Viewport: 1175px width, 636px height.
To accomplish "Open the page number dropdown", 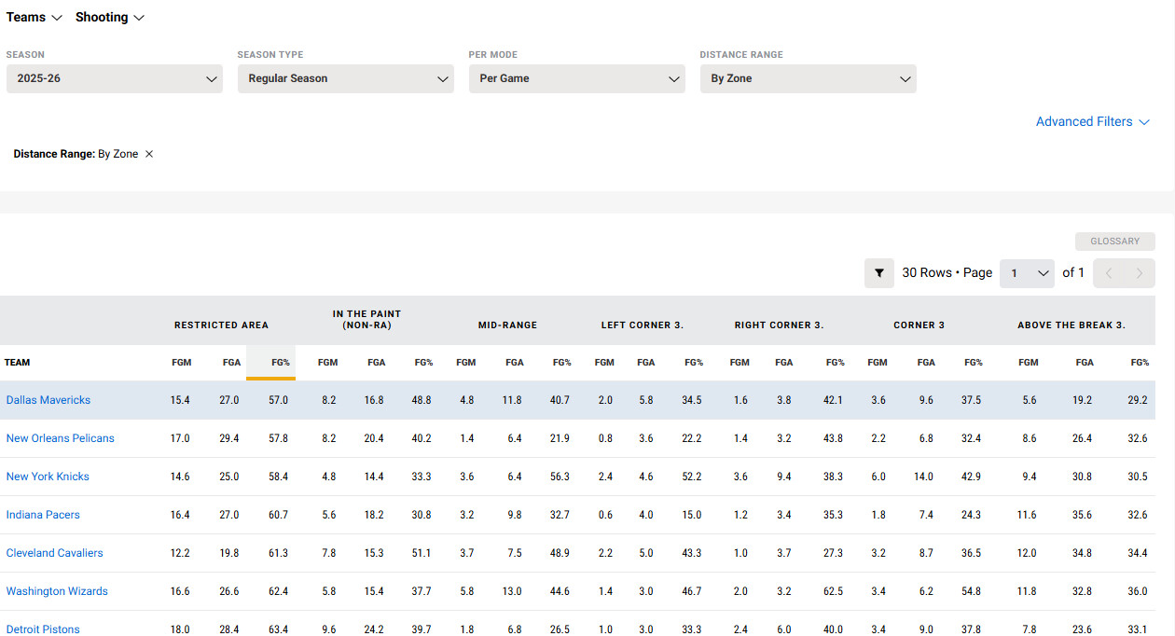I will click(x=1027, y=273).
